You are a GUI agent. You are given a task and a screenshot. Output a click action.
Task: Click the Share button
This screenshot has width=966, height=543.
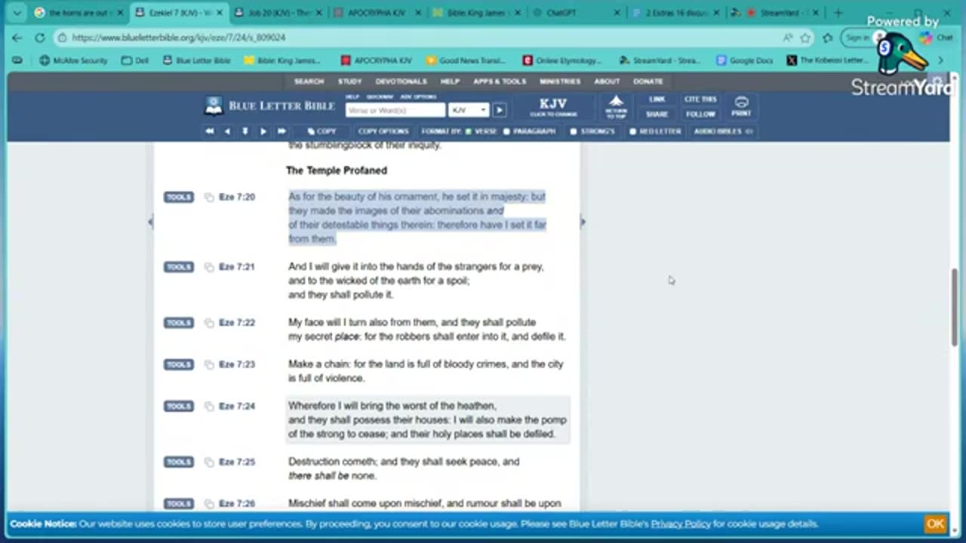tap(657, 115)
